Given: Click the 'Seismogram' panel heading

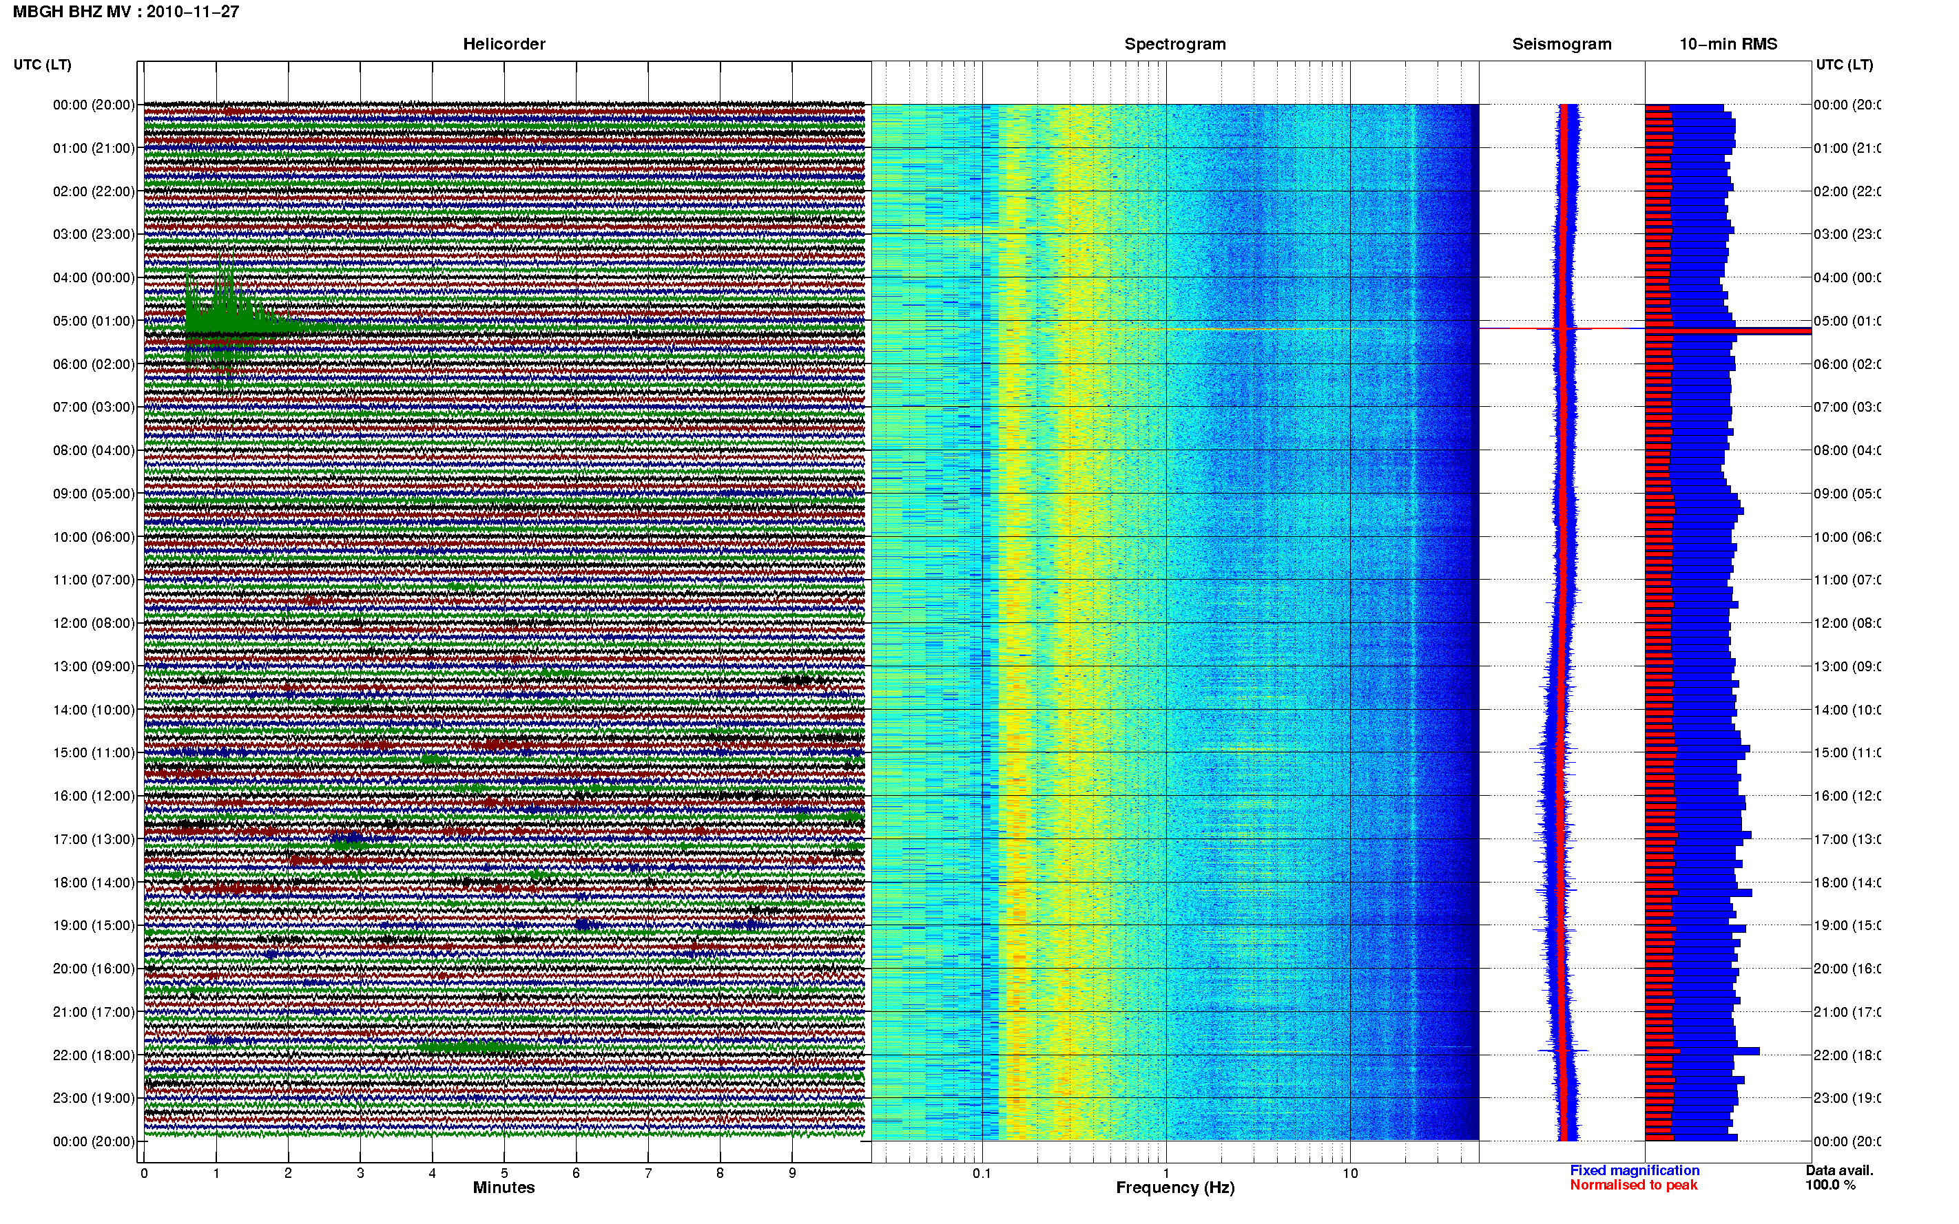Looking at the screenshot, I should point(1562,45).
